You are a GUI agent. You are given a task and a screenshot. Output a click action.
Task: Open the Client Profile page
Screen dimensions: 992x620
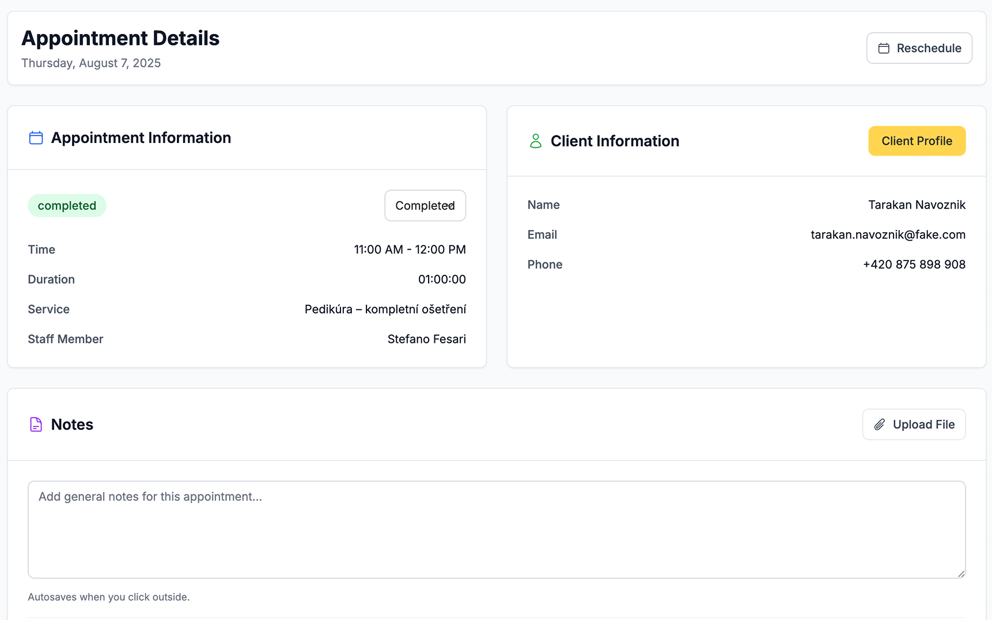tap(917, 141)
